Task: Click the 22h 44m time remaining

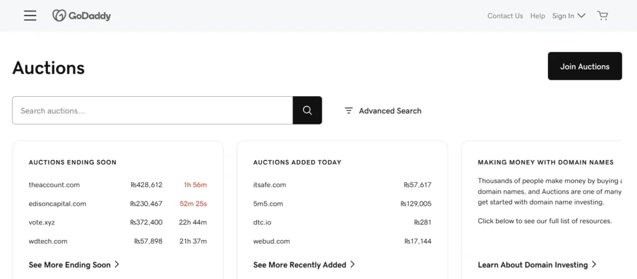Action: (x=193, y=223)
